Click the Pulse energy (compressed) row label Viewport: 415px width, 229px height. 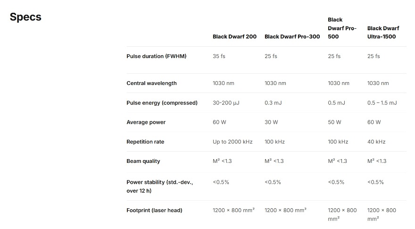tap(162, 103)
